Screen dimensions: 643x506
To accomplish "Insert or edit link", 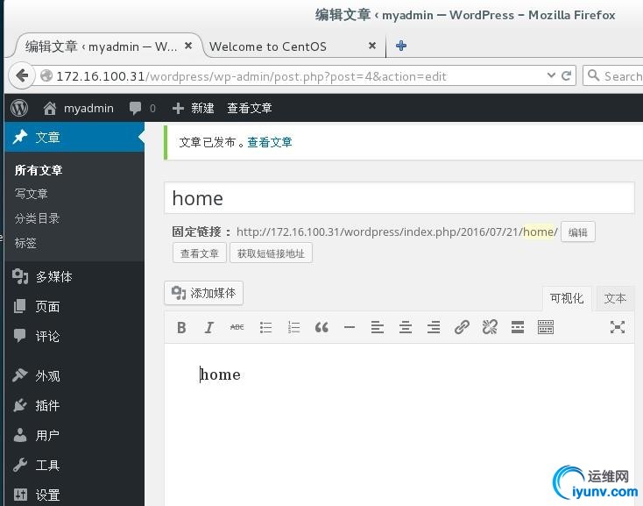I will [x=462, y=327].
